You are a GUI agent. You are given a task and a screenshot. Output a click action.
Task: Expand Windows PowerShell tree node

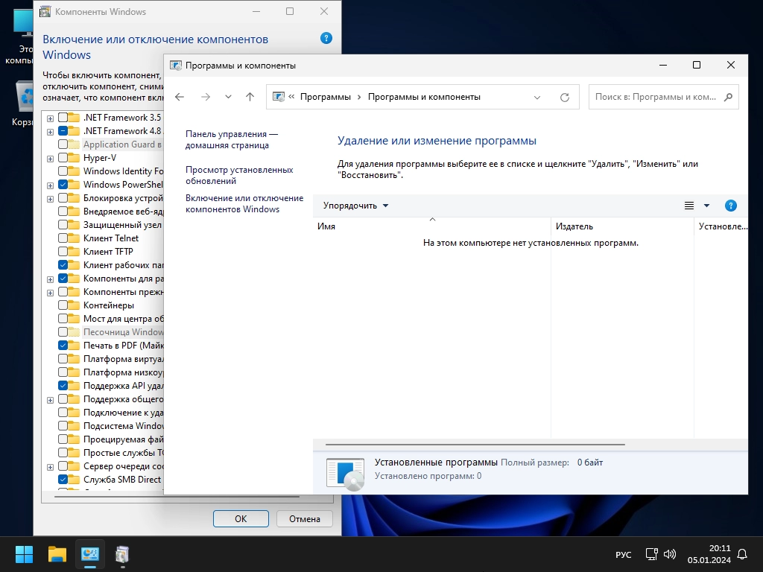click(50, 185)
